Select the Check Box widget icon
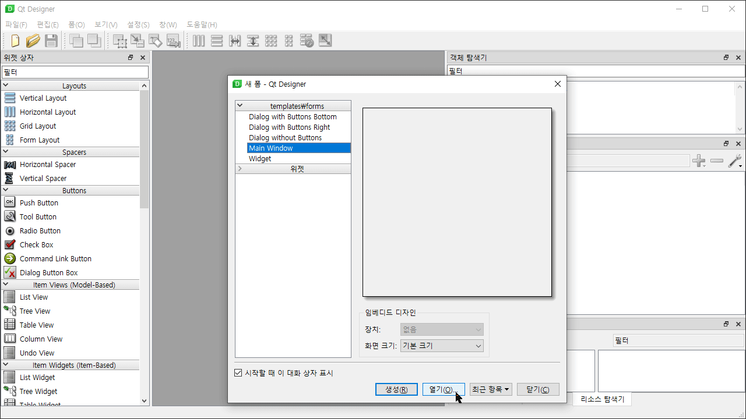This screenshot has height=419, width=746. [10, 244]
